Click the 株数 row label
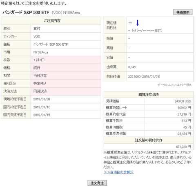The height and width of the screenshot is (187, 196). click(x=7, y=60)
